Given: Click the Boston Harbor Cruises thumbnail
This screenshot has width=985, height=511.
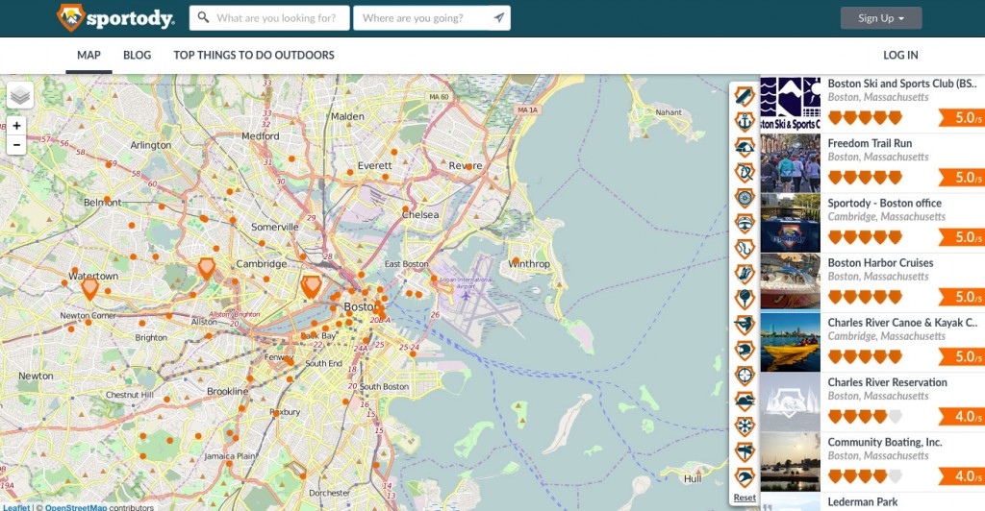Looking at the screenshot, I should [791, 282].
